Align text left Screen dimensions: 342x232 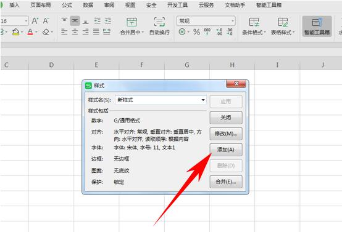point(64,32)
